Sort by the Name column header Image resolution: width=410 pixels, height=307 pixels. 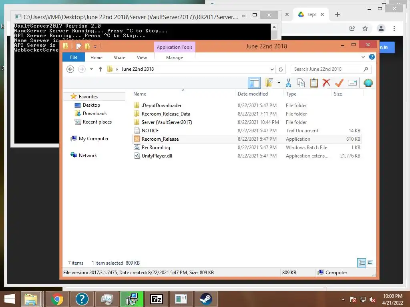point(140,94)
